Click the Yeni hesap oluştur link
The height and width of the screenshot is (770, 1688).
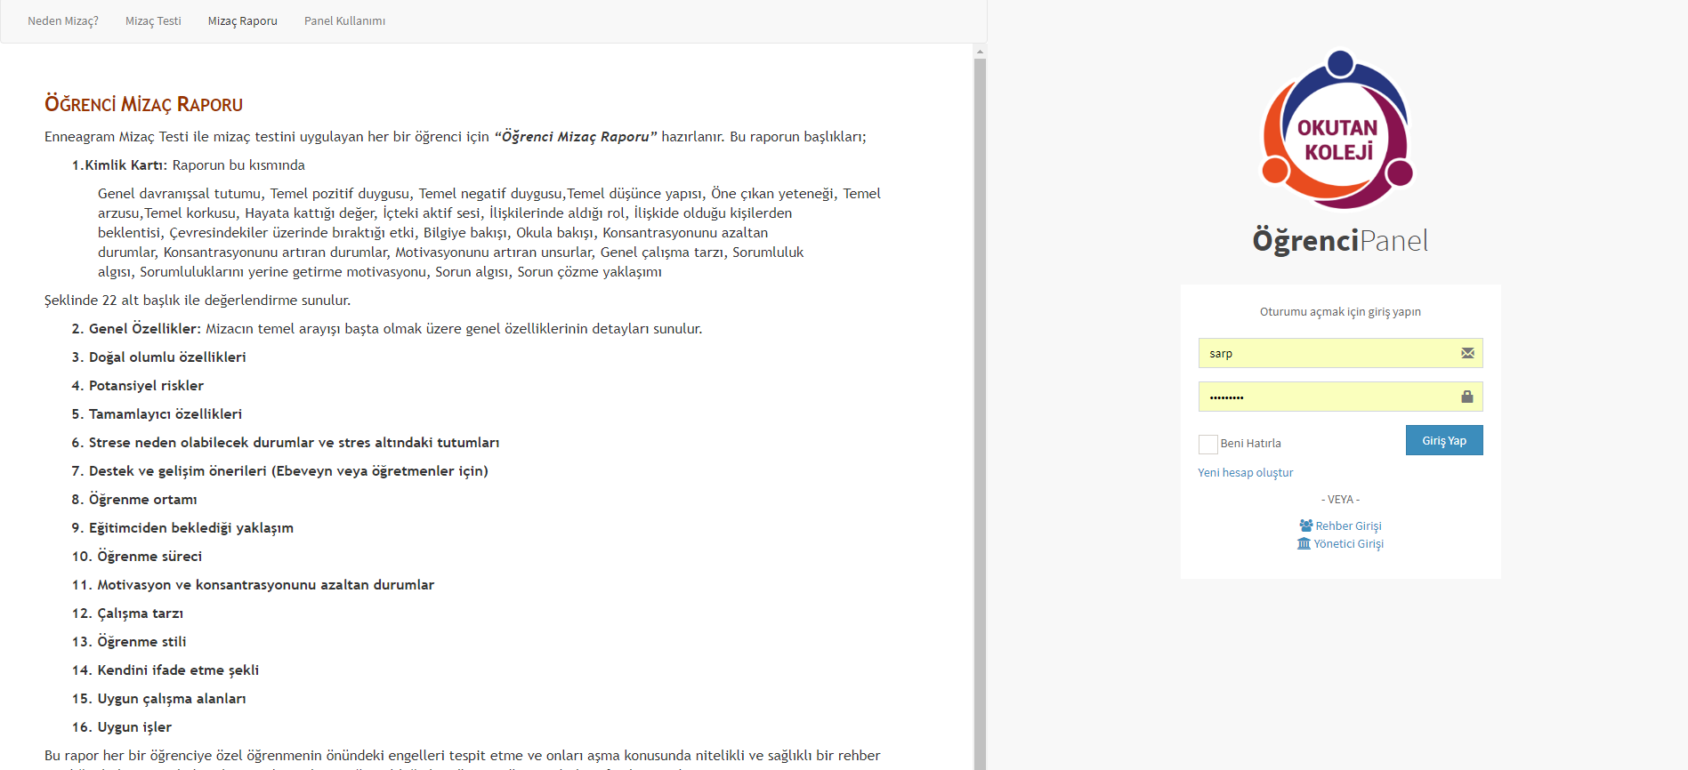(1245, 473)
